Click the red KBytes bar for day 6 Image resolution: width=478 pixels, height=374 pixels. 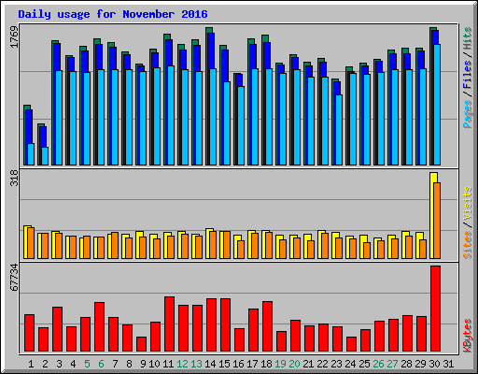pyautogui.click(x=99, y=327)
